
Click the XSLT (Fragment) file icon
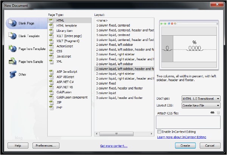(x=51, y=41)
